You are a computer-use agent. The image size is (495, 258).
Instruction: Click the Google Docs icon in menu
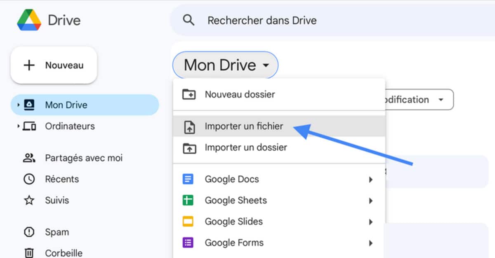click(188, 179)
